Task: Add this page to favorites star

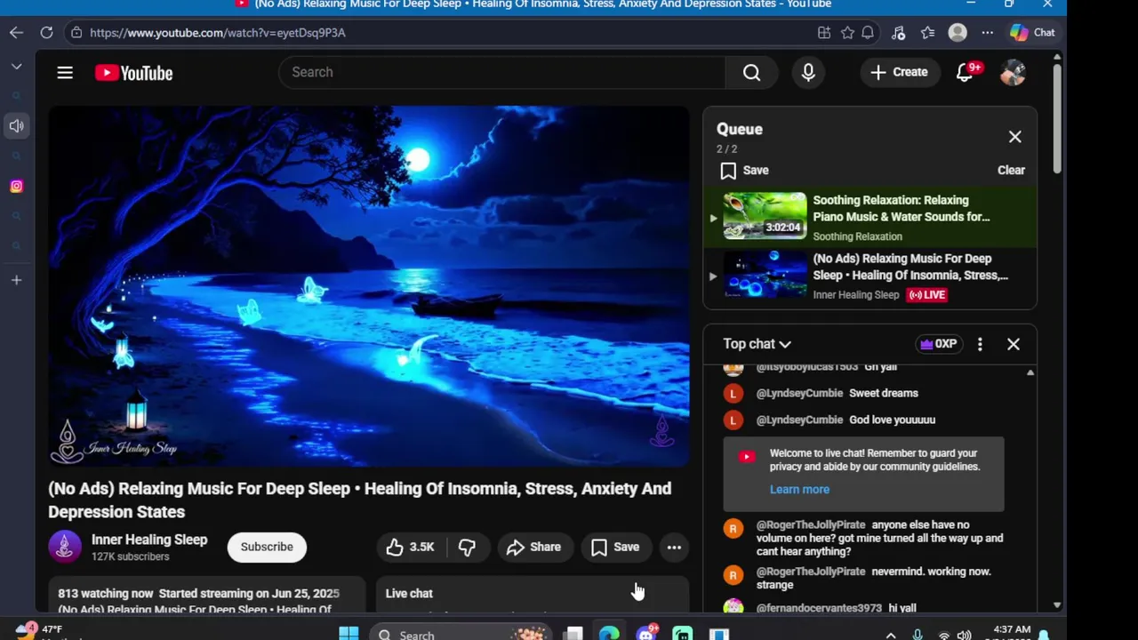Action: point(847,32)
